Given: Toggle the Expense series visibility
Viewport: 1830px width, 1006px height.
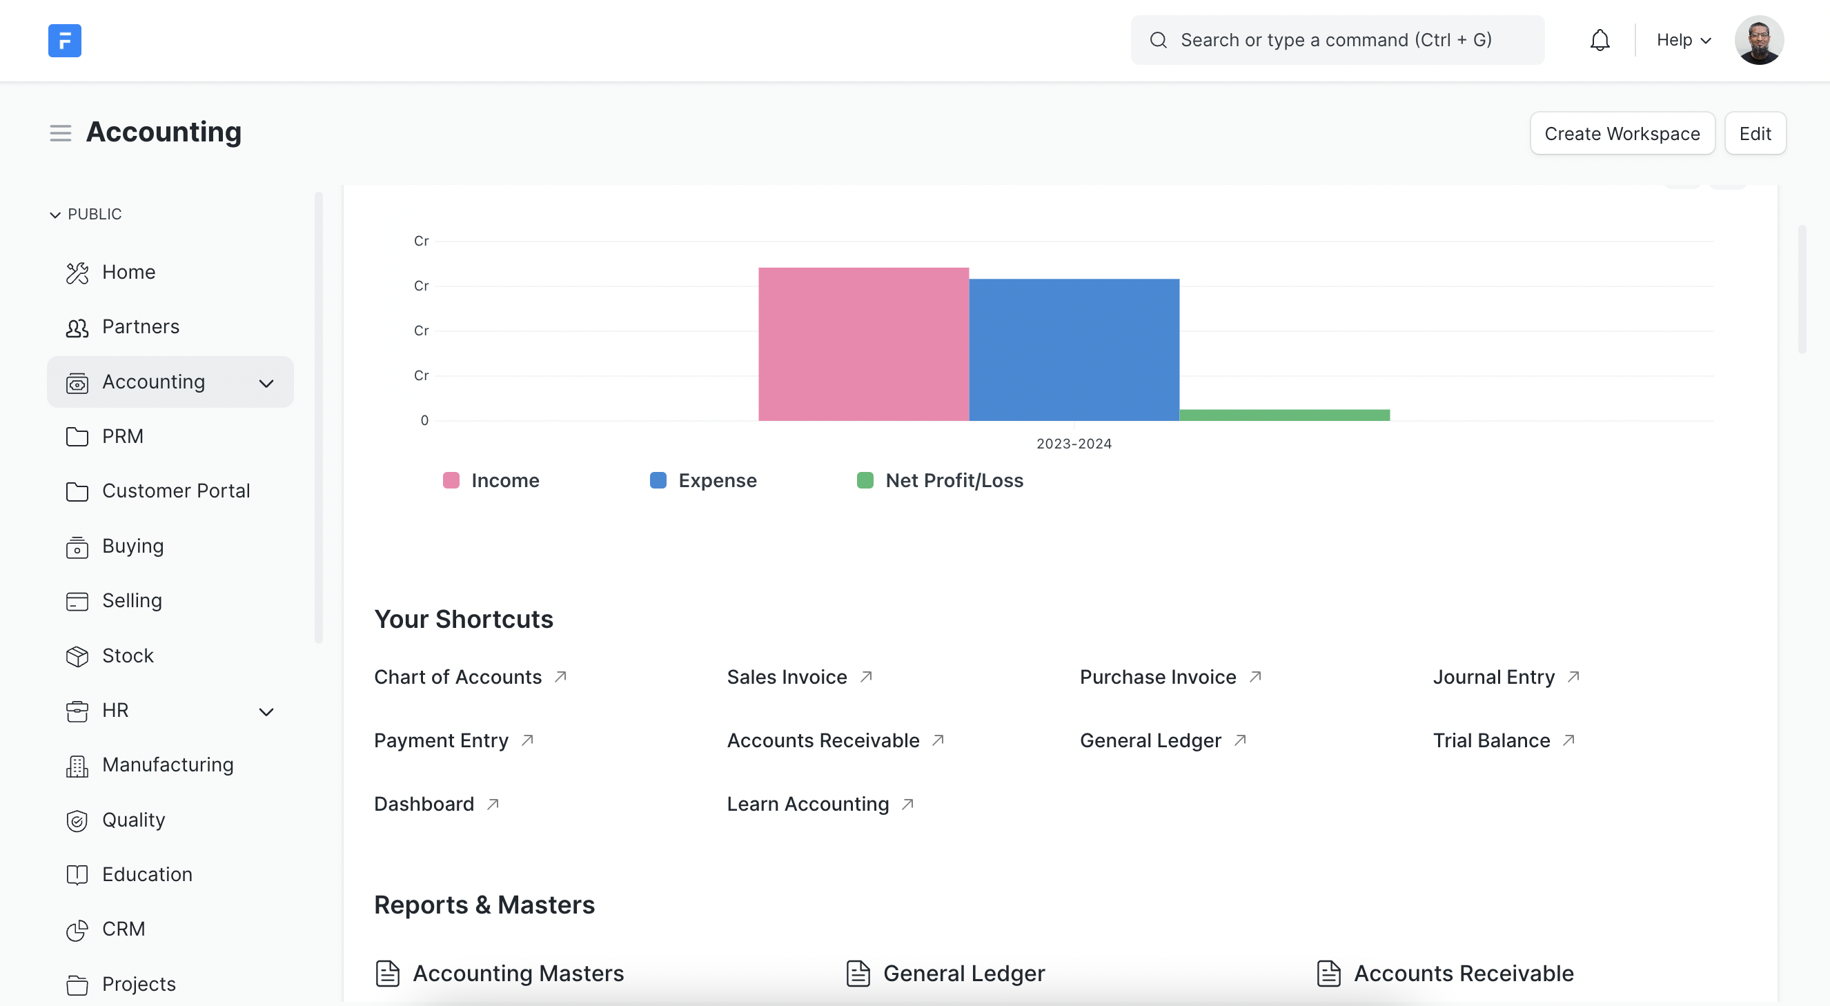Looking at the screenshot, I should pos(703,480).
